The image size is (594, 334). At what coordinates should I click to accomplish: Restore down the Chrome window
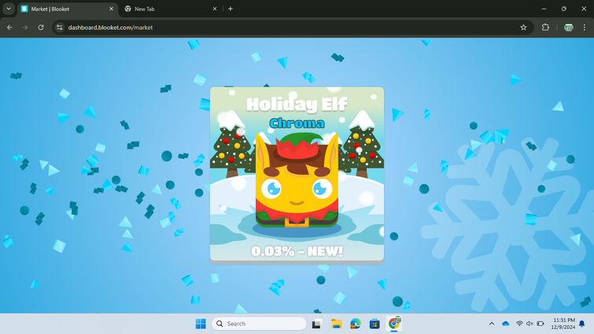click(564, 9)
